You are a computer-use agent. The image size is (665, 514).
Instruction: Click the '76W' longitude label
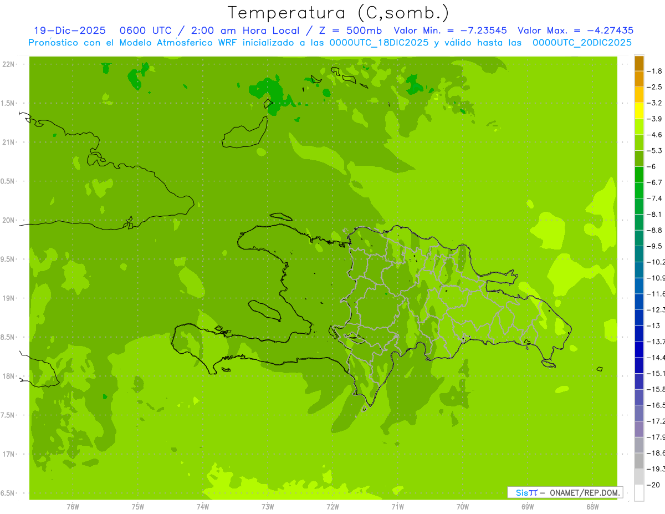[73, 507]
